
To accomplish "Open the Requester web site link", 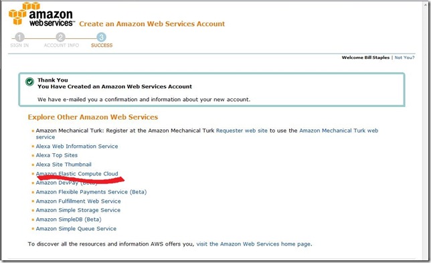I will coord(242,130).
